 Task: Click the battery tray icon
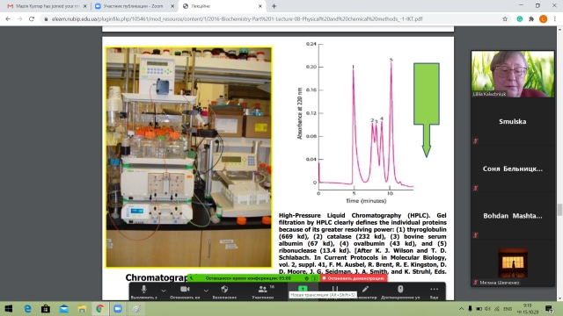(x=479, y=308)
